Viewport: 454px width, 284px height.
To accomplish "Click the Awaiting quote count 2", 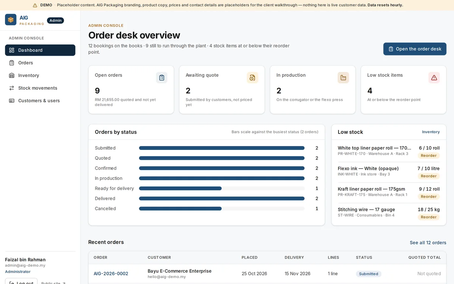I will pyautogui.click(x=188, y=91).
